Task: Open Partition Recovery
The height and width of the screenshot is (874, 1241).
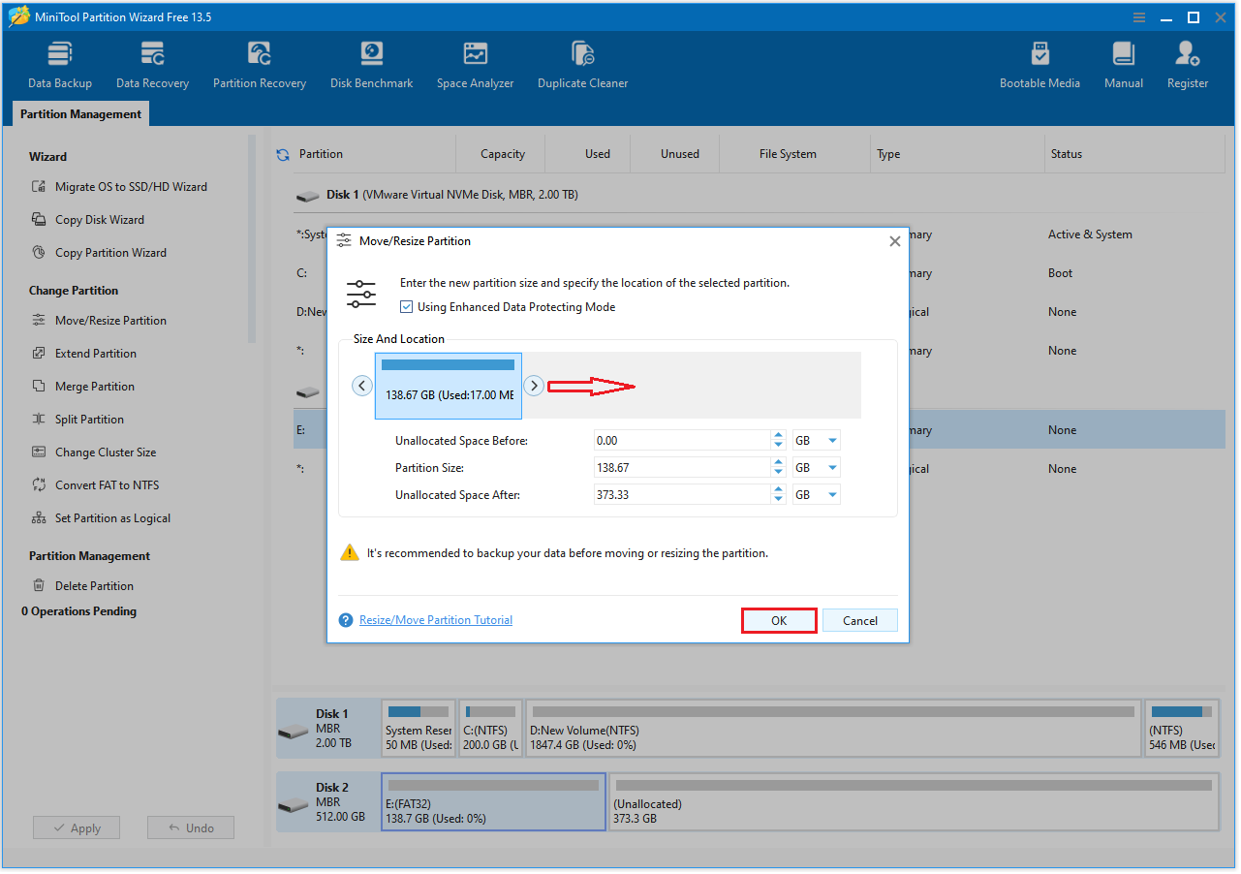Action: (x=259, y=63)
